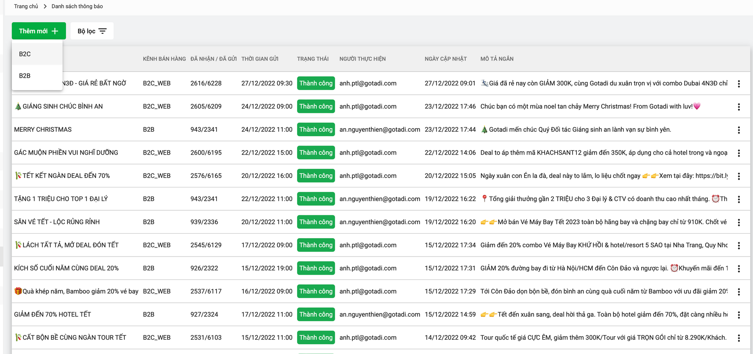Image resolution: width=753 pixels, height=354 pixels.
Task: Click the Thêm mới button
Action: click(39, 31)
